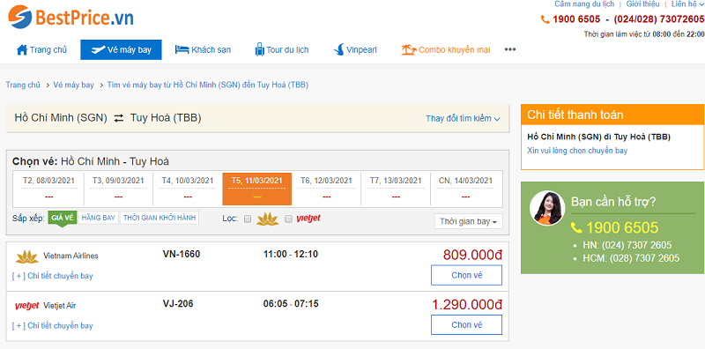This screenshot has width=705, height=349.
Task: Click the Vietnam Airlines logo in flight VN-1660
Action: (x=27, y=256)
